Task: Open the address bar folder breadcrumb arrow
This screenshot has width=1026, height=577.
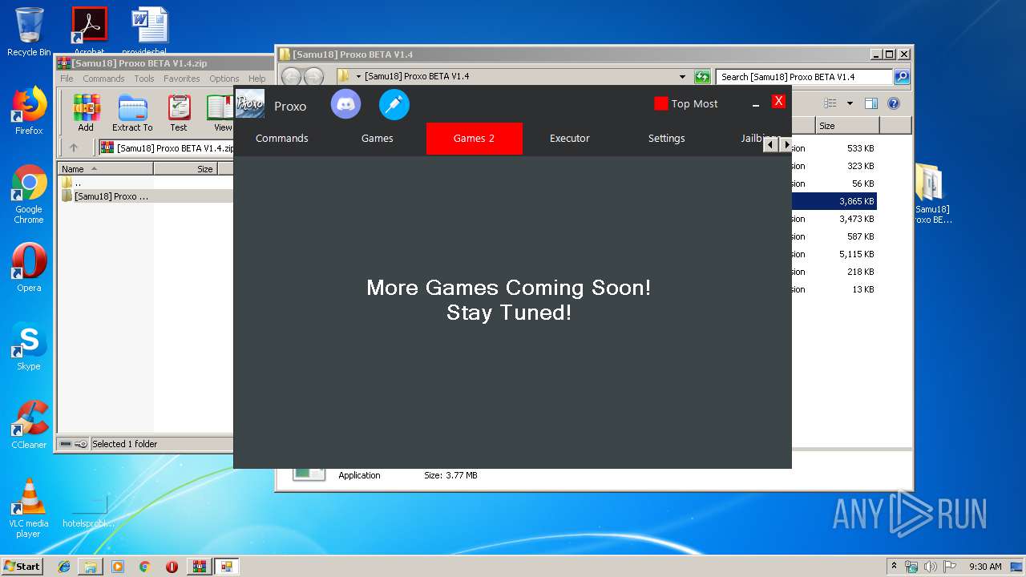Action: pos(359,77)
